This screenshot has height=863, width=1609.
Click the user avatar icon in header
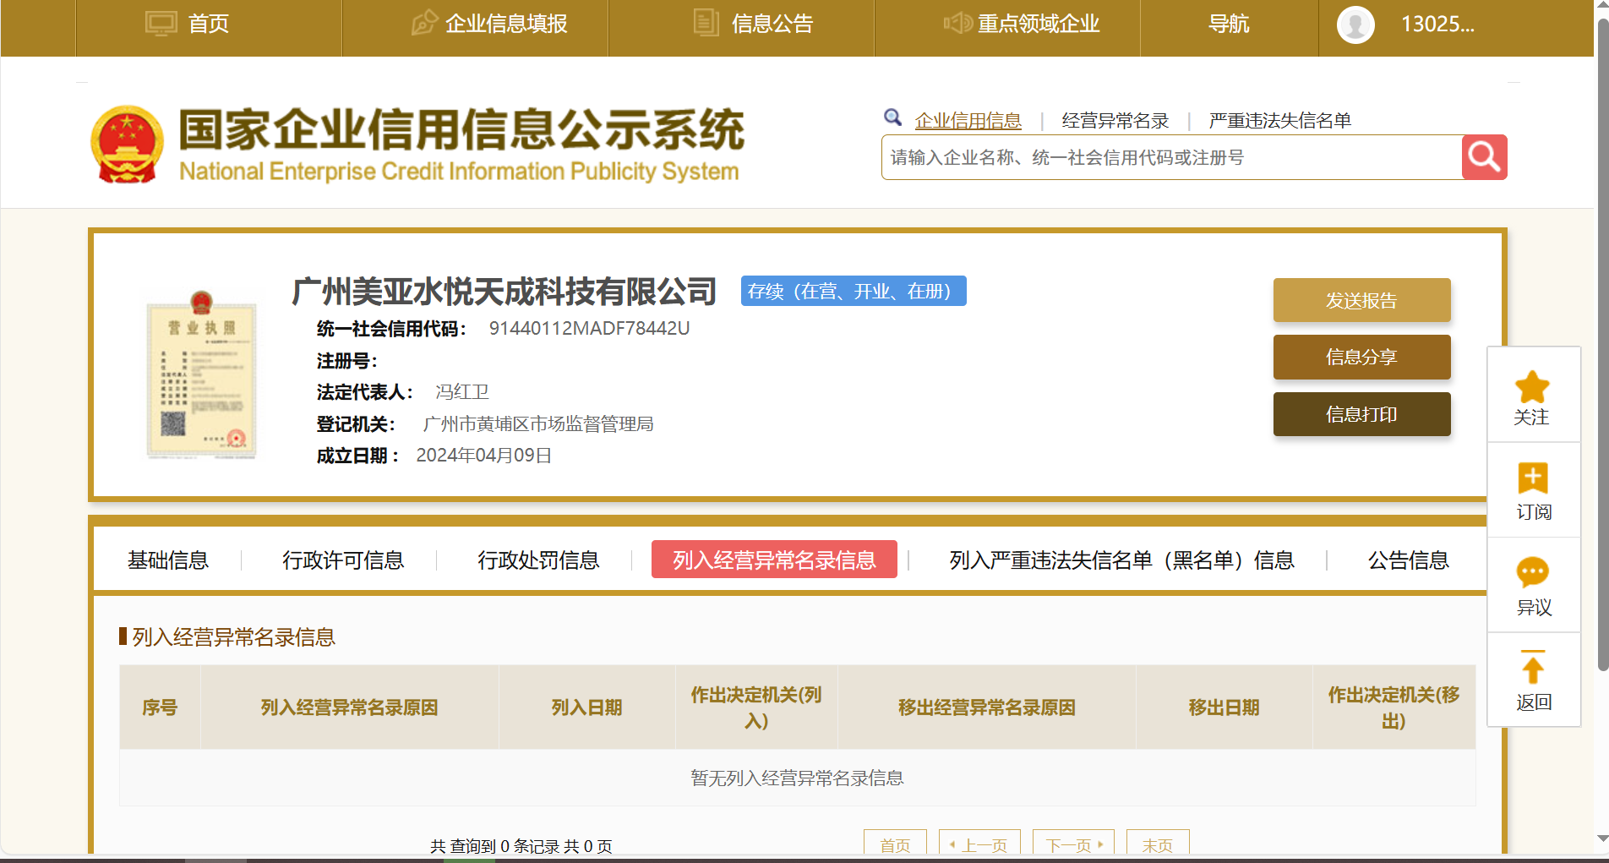coord(1355,25)
